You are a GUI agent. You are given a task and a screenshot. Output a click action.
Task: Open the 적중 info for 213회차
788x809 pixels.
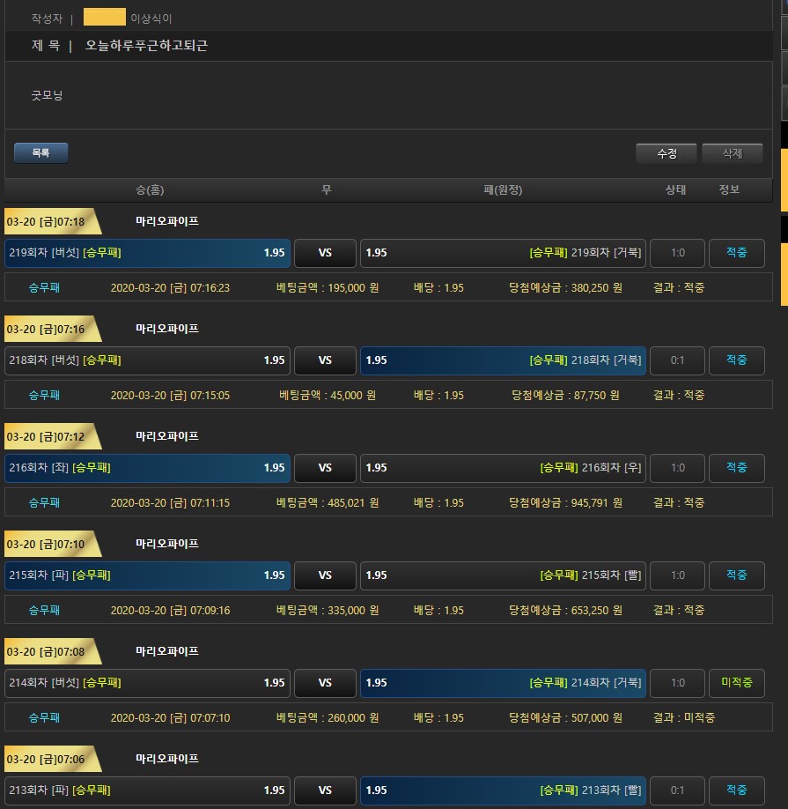(736, 790)
